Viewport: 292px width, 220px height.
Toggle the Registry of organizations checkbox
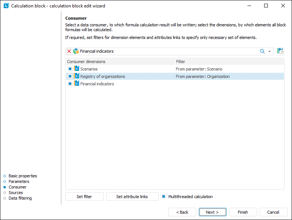point(70,76)
